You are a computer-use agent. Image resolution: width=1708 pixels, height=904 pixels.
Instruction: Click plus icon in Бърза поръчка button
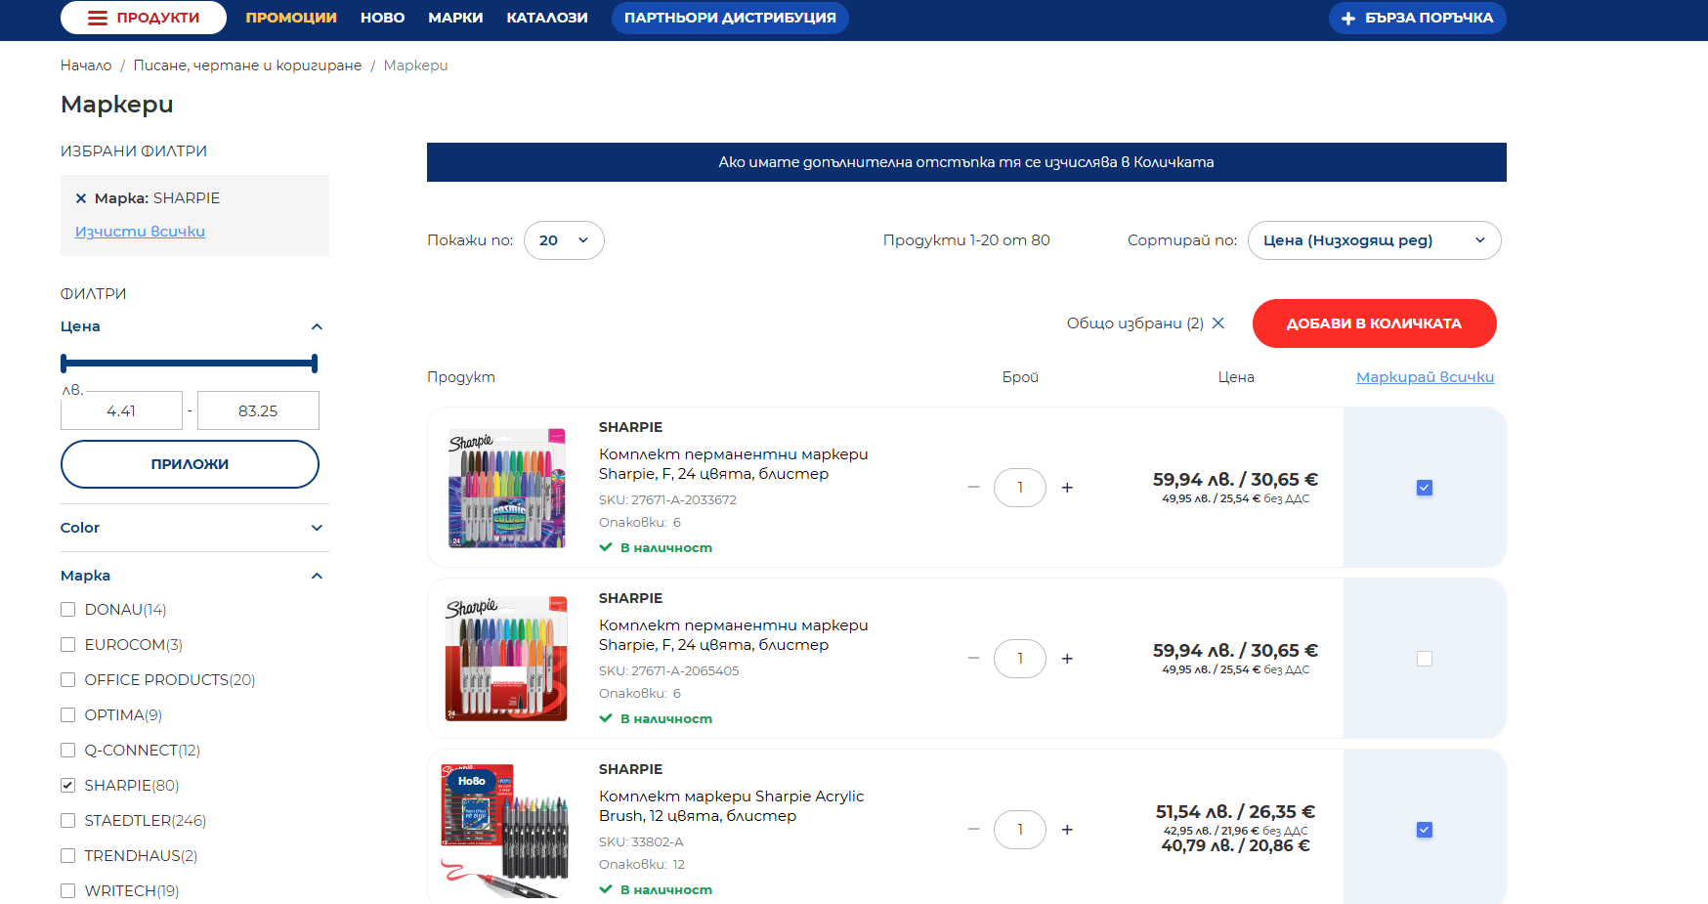tap(1348, 19)
